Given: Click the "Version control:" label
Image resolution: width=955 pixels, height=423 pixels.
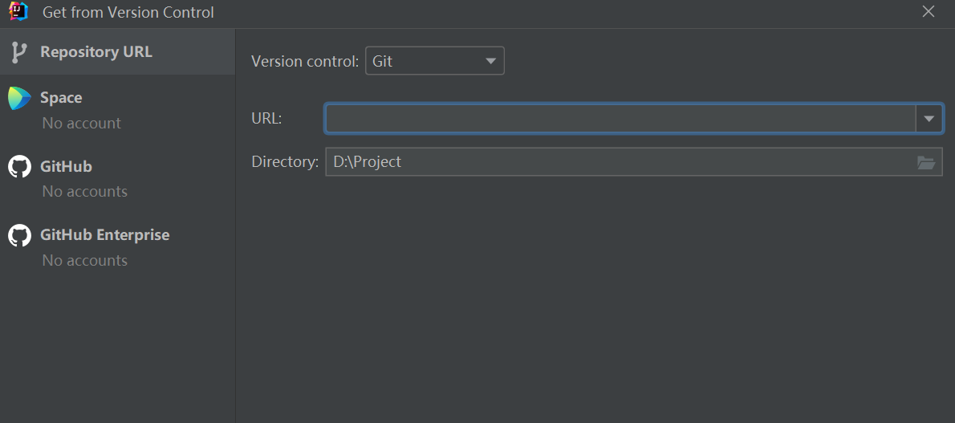Looking at the screenshot, I should [305, 61].
